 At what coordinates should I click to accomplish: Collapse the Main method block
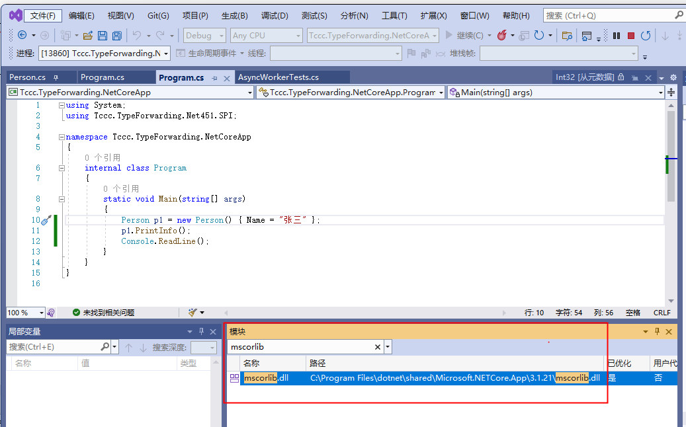point(62,199)
